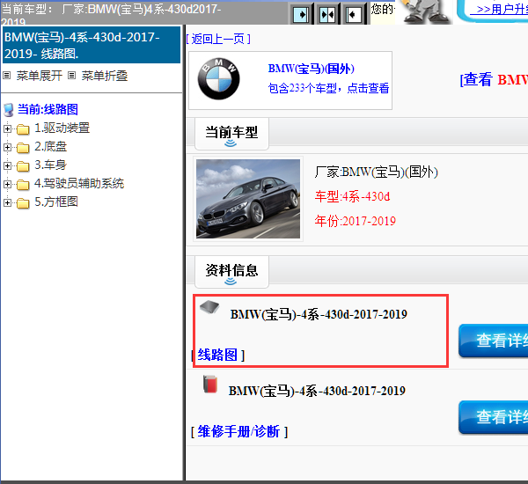Click the blue BMW(宝马)-4系-430d-2017-2019- 线路图 title
The height and width of the screenshot is (484, 528).
(x=92, y=45)
